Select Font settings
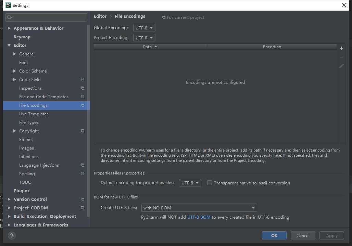The height and width of the screenshot is (246, 352). point(24,63)
